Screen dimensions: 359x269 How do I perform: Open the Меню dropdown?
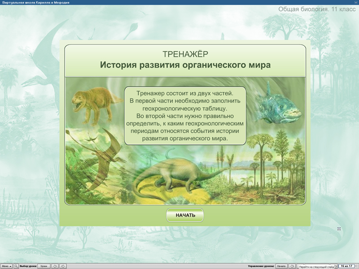click(x=6, y=265)
